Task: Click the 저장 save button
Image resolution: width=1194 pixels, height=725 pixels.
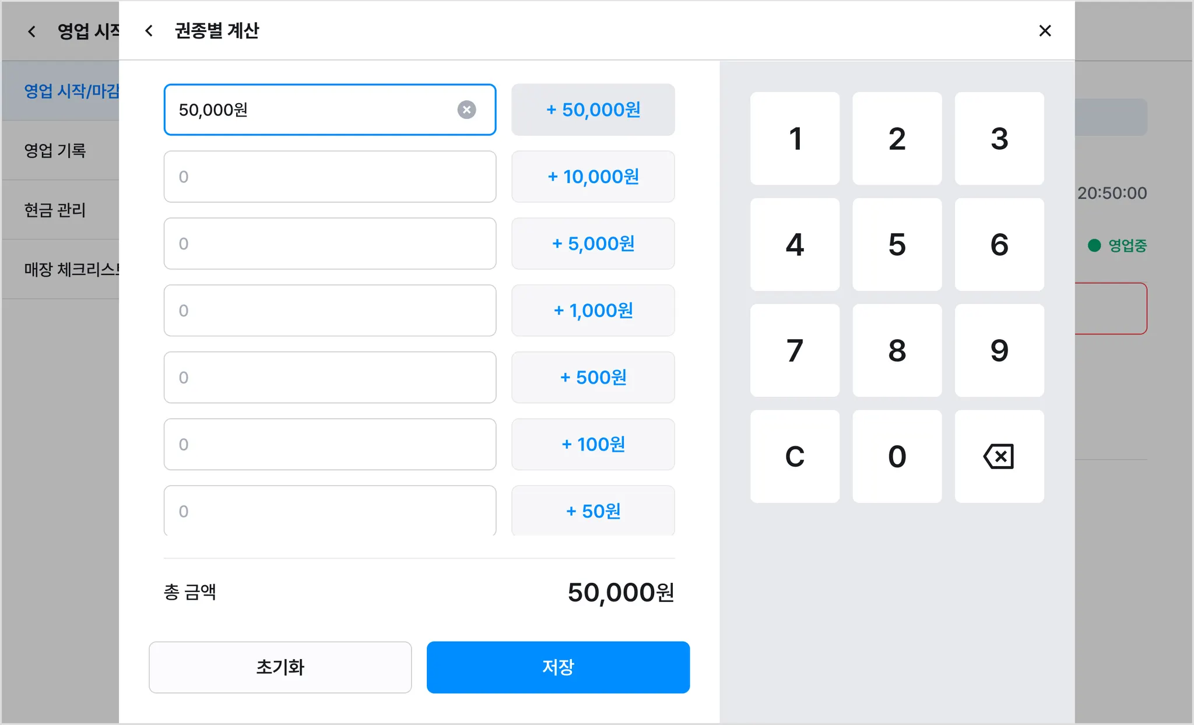Action: [x=558, y=667]
